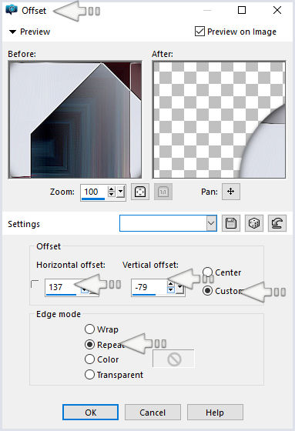This screenshot has height=431, width=295.
Task: Open the Zoom value dropdown arrow
Action: 120,192
